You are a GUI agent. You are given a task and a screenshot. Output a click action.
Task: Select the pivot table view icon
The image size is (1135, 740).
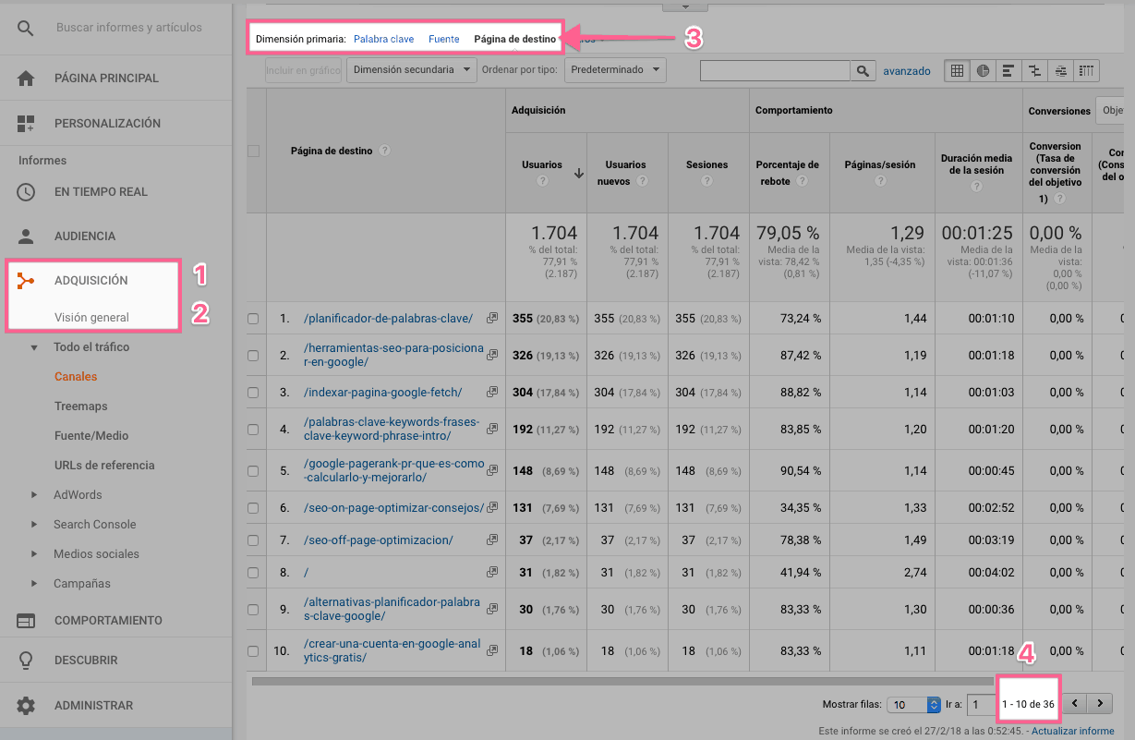click(x=1087, y=70)
